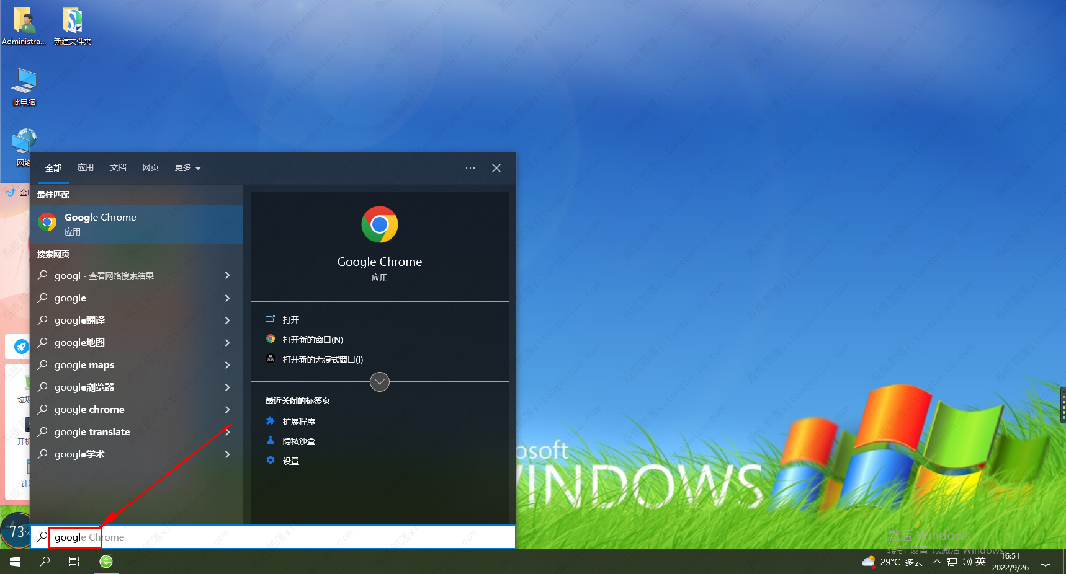1066x574 pixels.
Task: Click the large Chrome logo in preview pane
Action: point(379,224)
